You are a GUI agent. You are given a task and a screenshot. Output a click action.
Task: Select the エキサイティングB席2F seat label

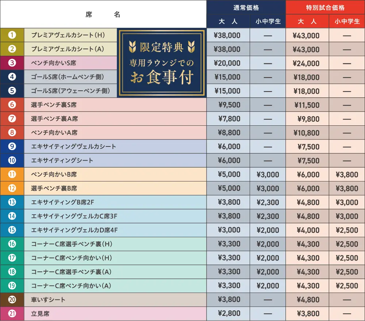click(63, 202)
